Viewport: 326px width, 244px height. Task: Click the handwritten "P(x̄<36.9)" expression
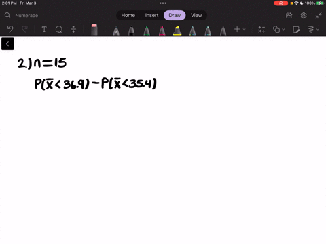[62, 84]
